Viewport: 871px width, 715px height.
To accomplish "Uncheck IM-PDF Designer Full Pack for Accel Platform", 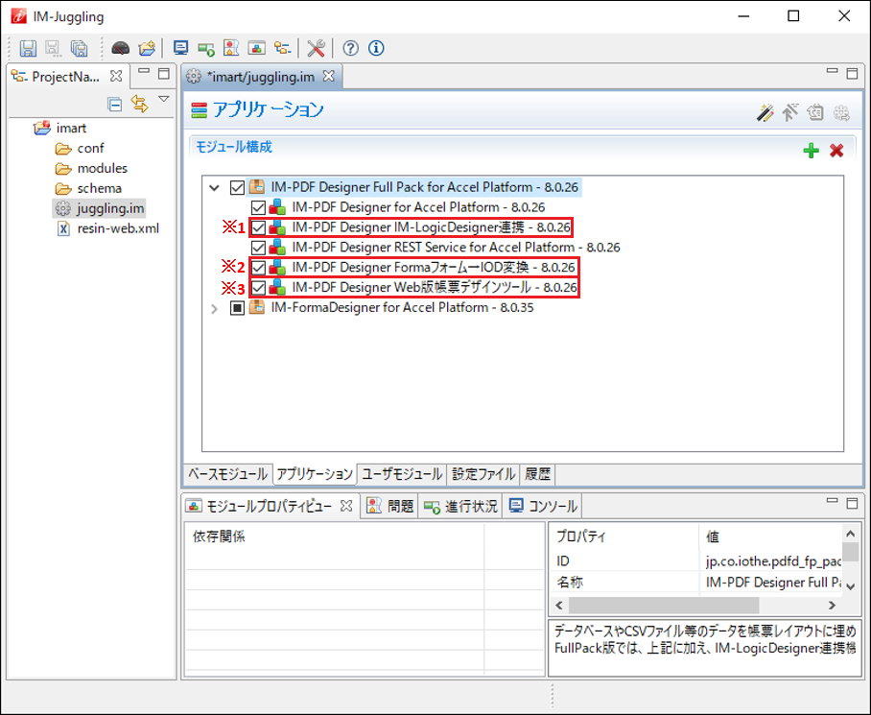I will tap(237, 188).
